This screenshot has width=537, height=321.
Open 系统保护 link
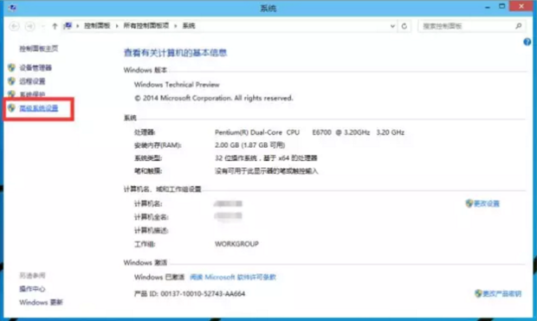pyautogui.click(x=32, y=94)
